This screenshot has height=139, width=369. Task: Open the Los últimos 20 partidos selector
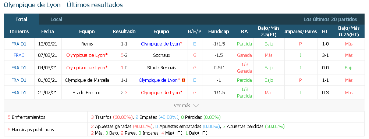click(330, 19)
